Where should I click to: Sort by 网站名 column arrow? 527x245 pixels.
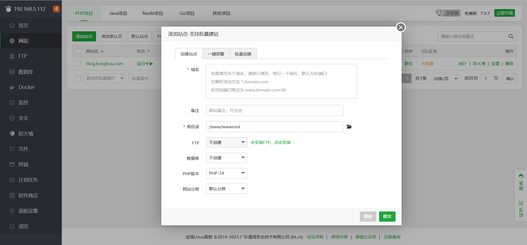102,51
